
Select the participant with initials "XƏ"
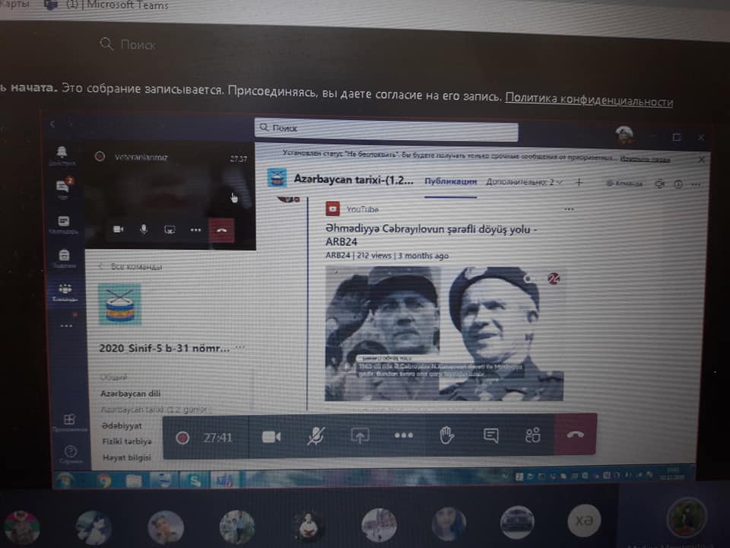(x=584, y=520)
